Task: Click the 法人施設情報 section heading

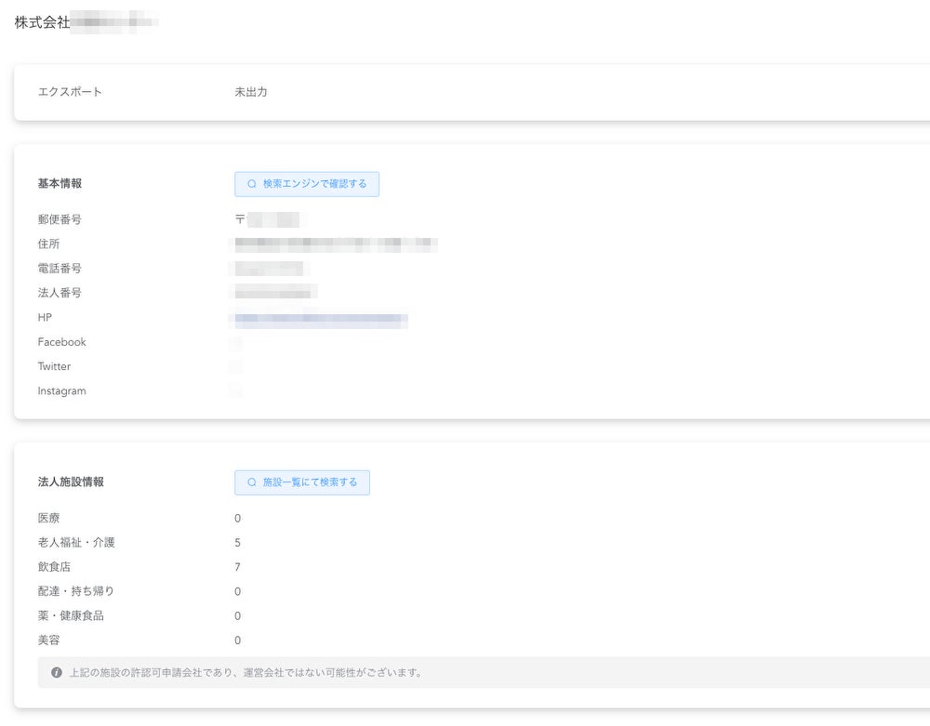Action: click(71, 482)
